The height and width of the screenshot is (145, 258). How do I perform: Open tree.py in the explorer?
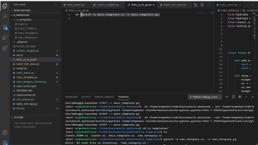[35, 108]
